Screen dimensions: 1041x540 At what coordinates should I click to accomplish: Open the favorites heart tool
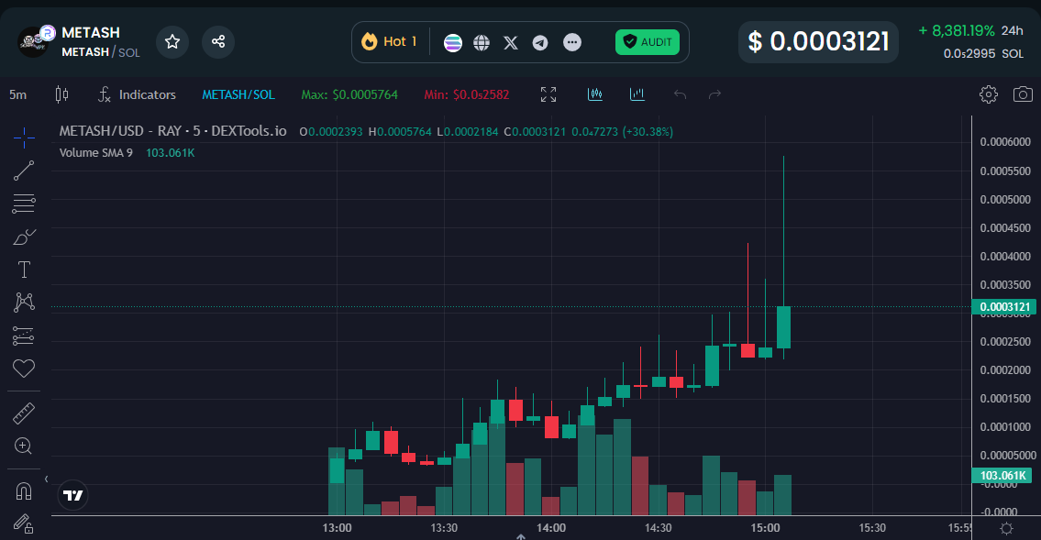coord(24,369)
